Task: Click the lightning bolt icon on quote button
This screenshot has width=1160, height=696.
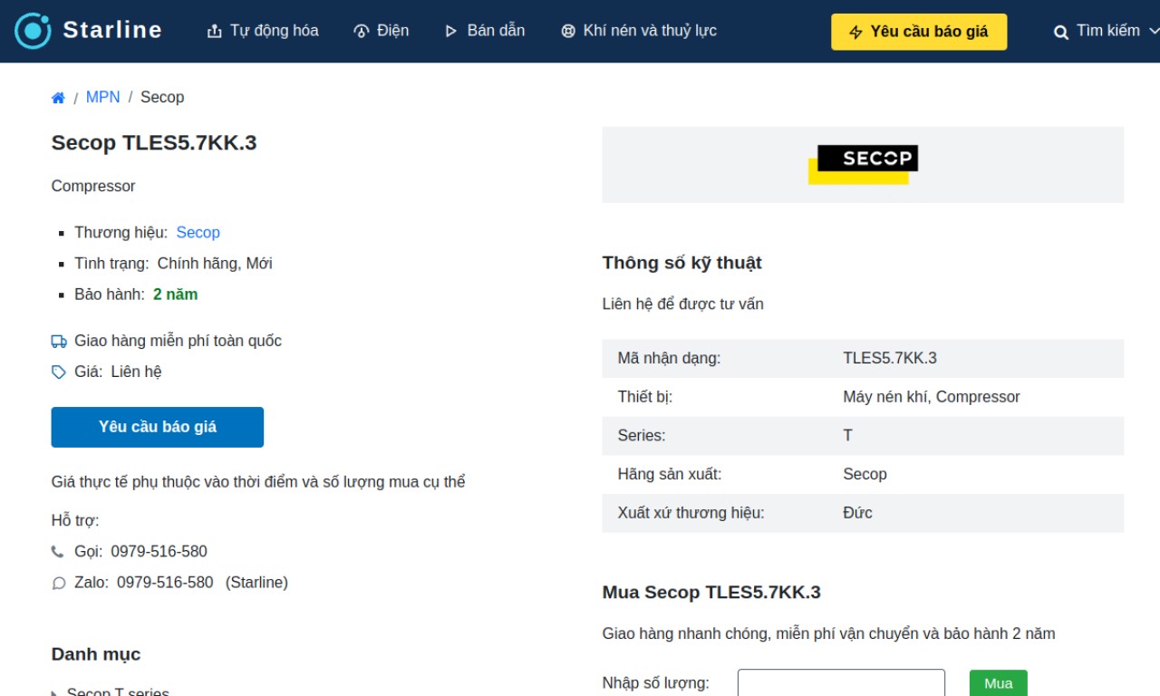Action: tap(856, 33)
